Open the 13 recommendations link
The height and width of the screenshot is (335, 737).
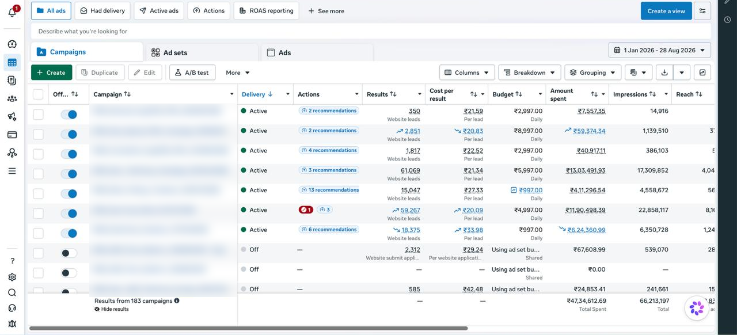pos(329,190)
